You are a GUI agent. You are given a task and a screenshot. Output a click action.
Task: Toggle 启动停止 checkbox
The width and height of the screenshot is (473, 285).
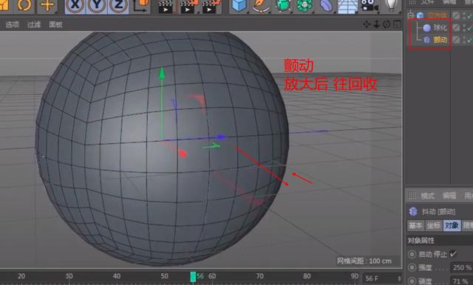(x=453, y=254)
